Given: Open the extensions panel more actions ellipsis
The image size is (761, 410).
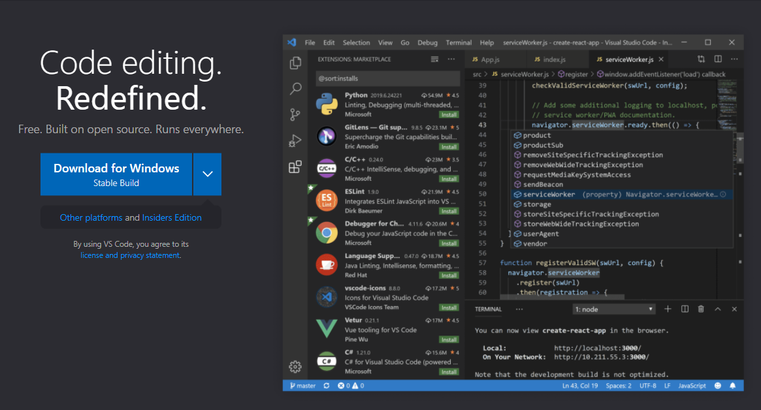Looking at the screenshot, I should [x=451, y=59].
